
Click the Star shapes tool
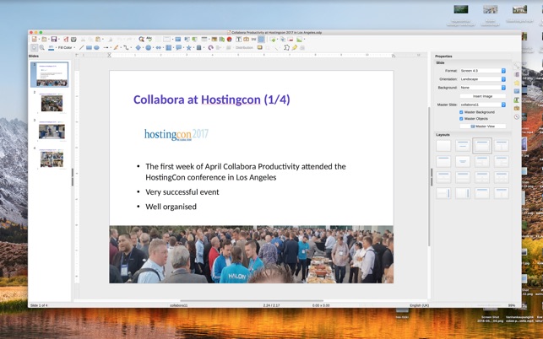[188, 48]
